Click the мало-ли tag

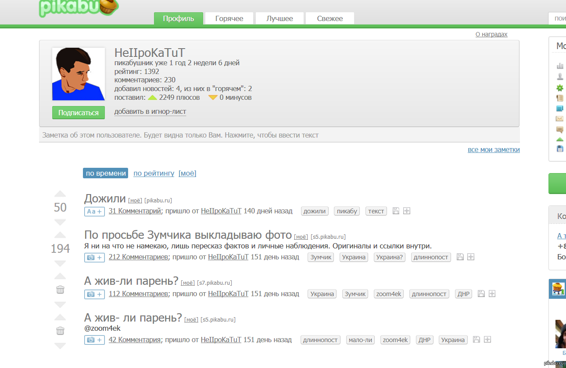click(x=360, y=340)
